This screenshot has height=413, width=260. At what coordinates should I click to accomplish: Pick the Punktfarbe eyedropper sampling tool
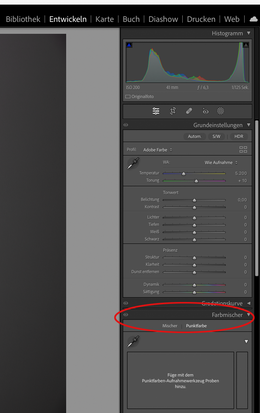point(133,342)
